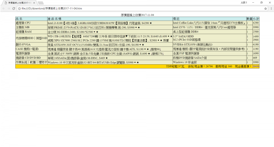Click the subtotal value 1190

click(x=255, y=49)
